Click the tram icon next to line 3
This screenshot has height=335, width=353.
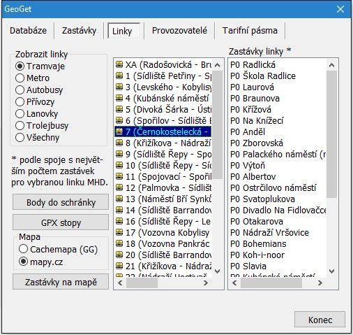(119, 87)
